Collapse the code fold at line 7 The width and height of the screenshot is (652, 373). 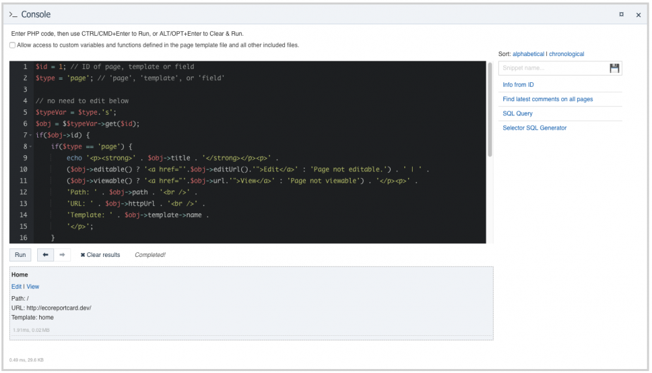(30, 135)
